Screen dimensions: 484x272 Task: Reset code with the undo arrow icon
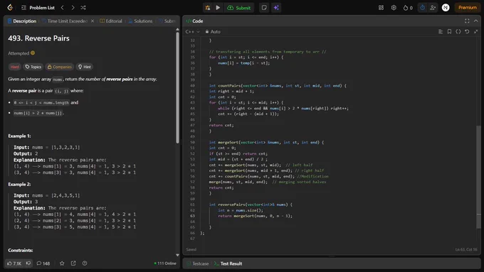coord(467,31)
